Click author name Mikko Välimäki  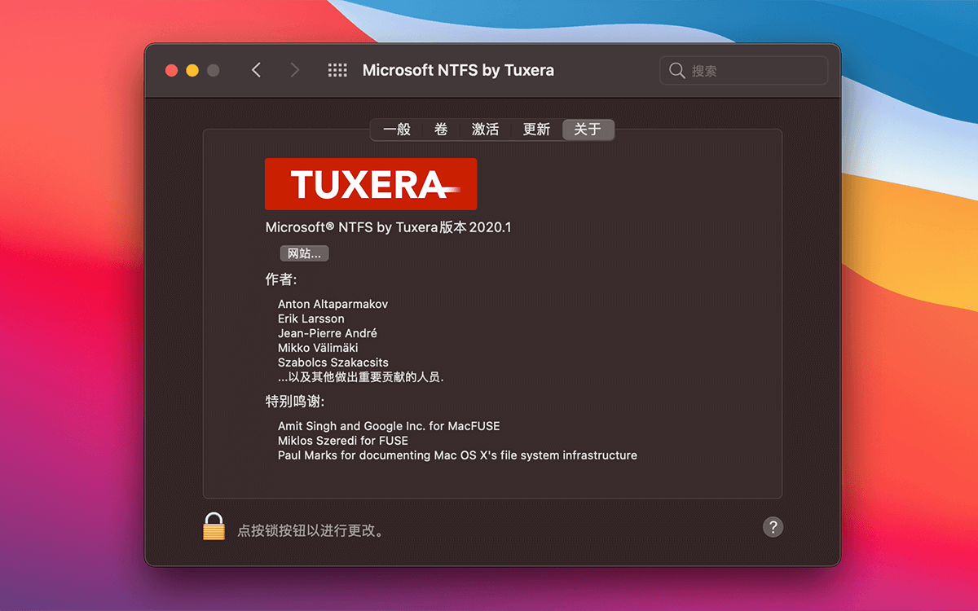[x=317, y=348]
